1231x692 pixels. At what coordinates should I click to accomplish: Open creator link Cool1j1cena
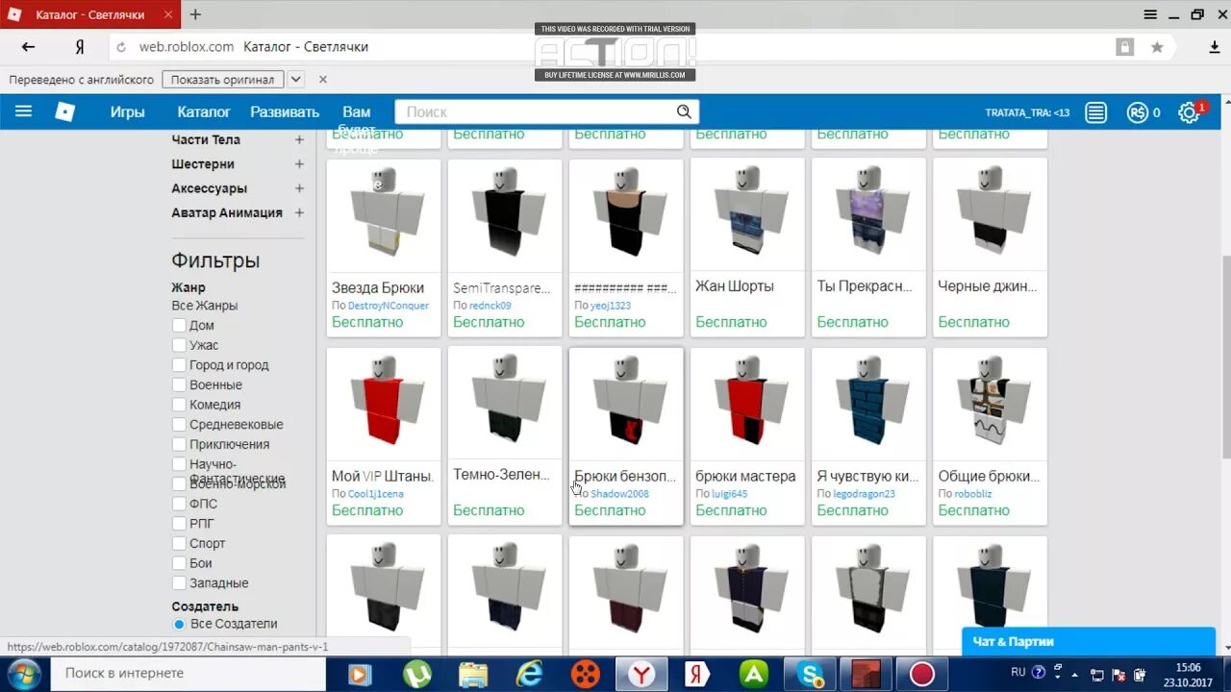[x=376, y=494]
